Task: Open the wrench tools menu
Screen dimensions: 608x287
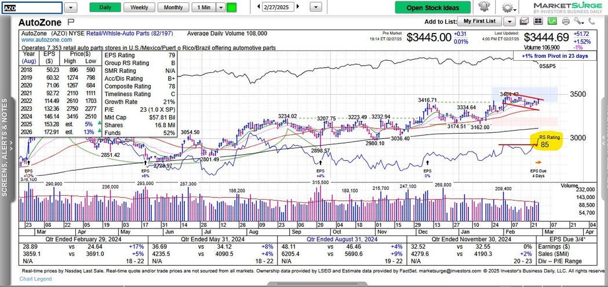Action: [x=578, y=21]
